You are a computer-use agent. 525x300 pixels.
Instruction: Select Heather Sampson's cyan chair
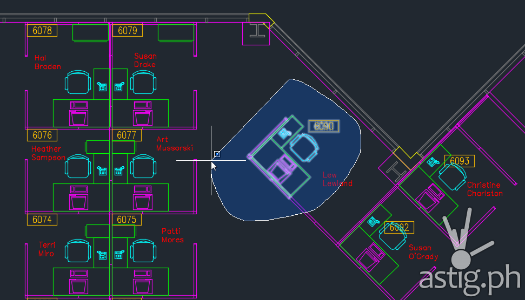click(78, 166)
